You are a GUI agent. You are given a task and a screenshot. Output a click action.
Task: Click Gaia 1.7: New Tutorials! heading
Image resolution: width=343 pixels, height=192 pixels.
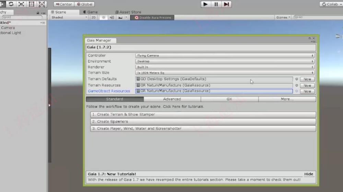pos(112,174)
